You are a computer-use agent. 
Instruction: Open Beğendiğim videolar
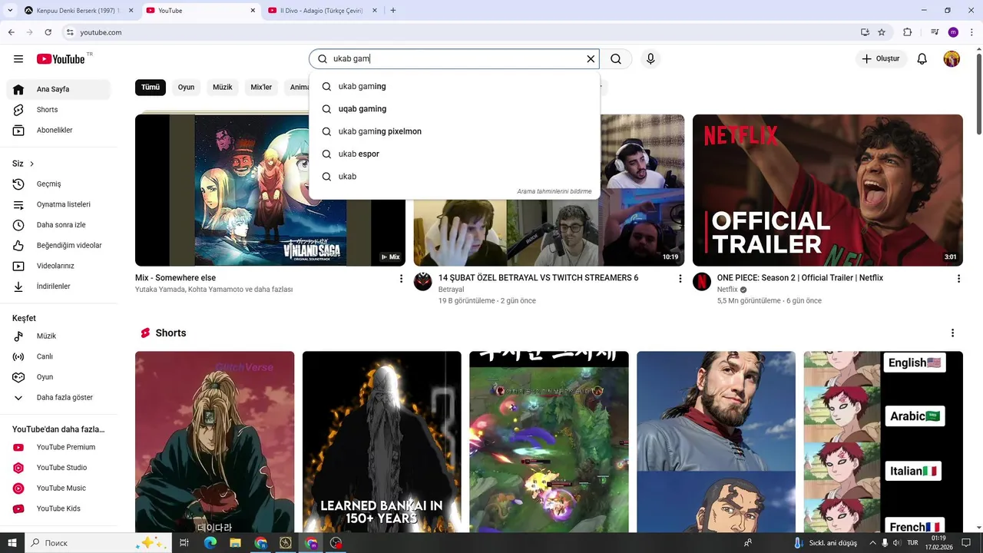(x=58, y=246)
